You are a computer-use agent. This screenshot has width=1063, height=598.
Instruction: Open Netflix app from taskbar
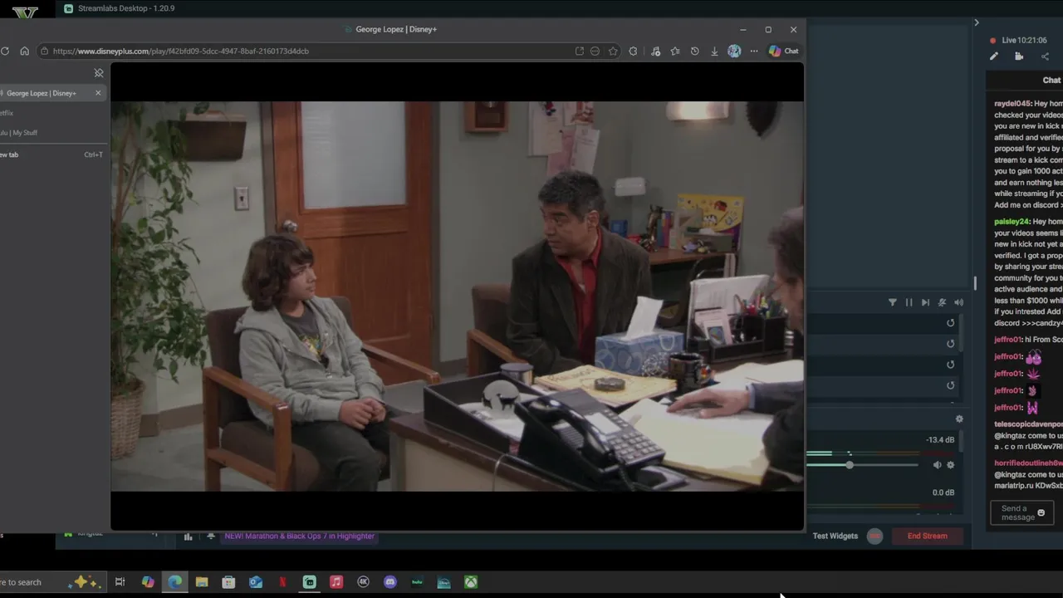(282, 582)
